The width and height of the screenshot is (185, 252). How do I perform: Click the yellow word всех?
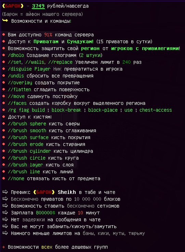(x=47, y=247)
